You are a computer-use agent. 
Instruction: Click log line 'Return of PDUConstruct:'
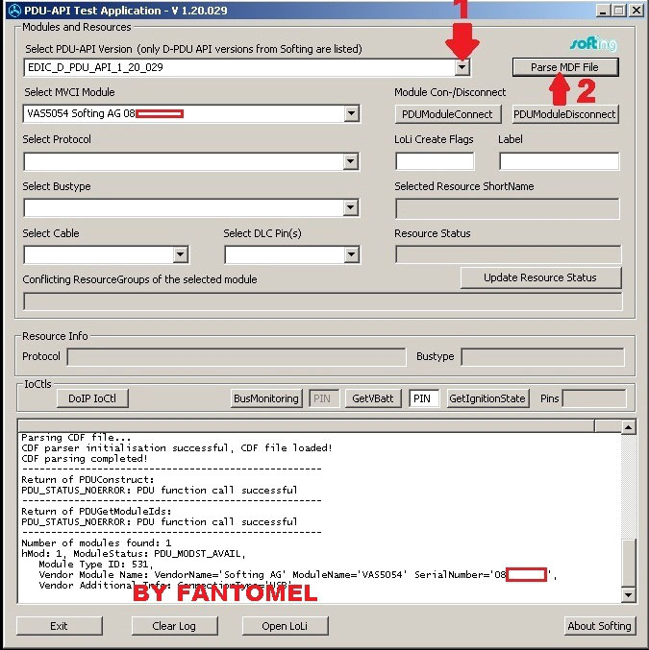(87, 480)
